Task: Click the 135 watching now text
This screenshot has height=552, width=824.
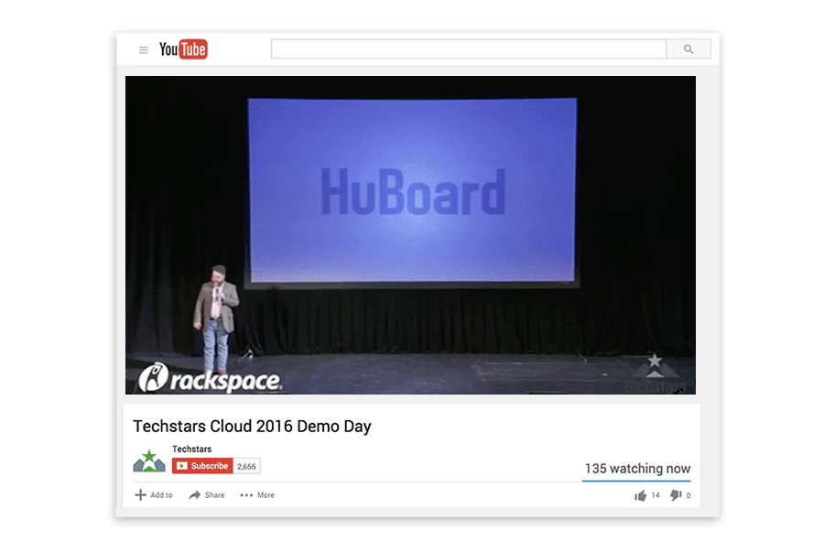Action: pos(637,469)
